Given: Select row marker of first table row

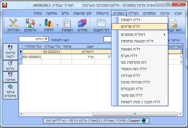Looking at the screenshot, I should 21,52.
